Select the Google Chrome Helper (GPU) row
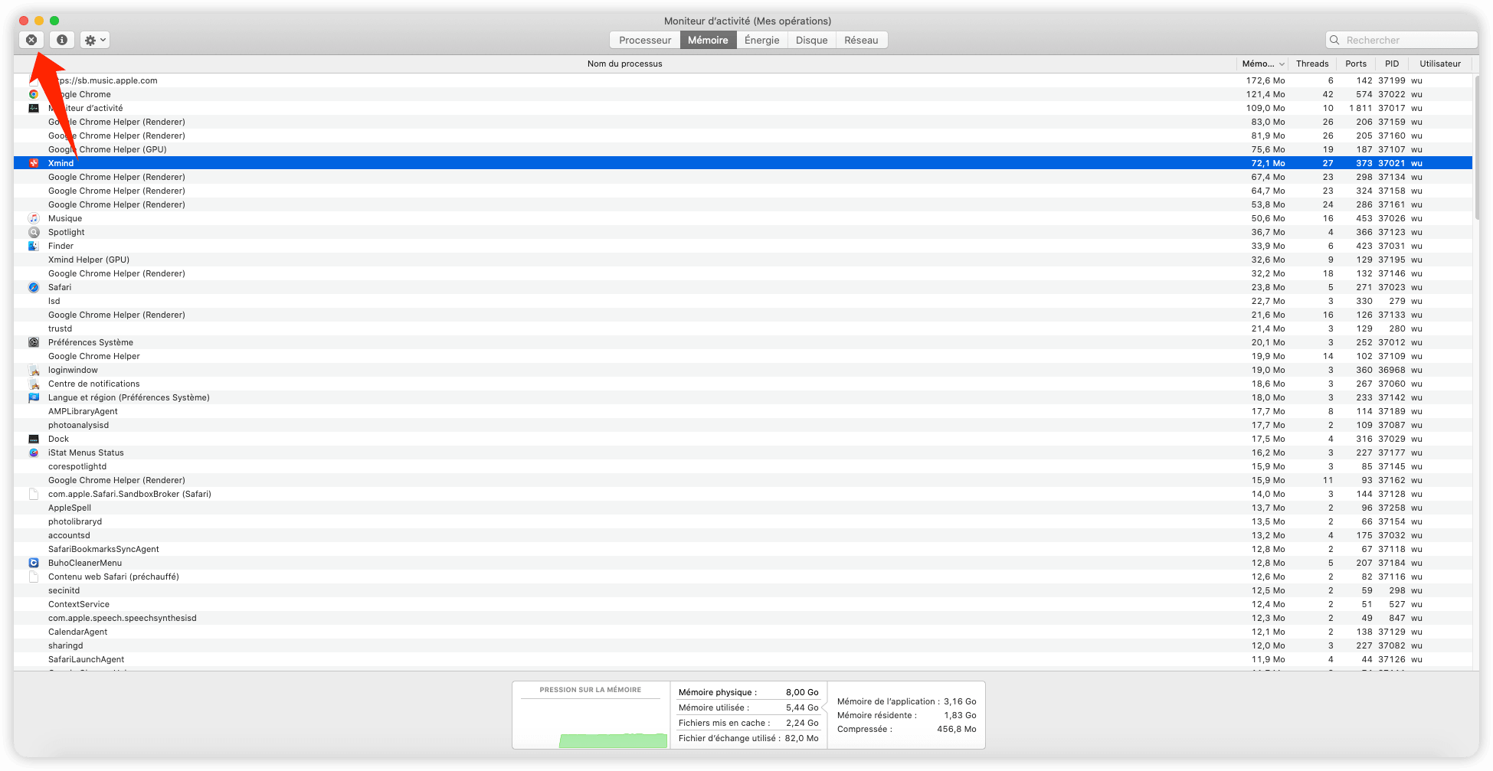Viewport: 1493px width, 771px height. click(x=743, y=149)
